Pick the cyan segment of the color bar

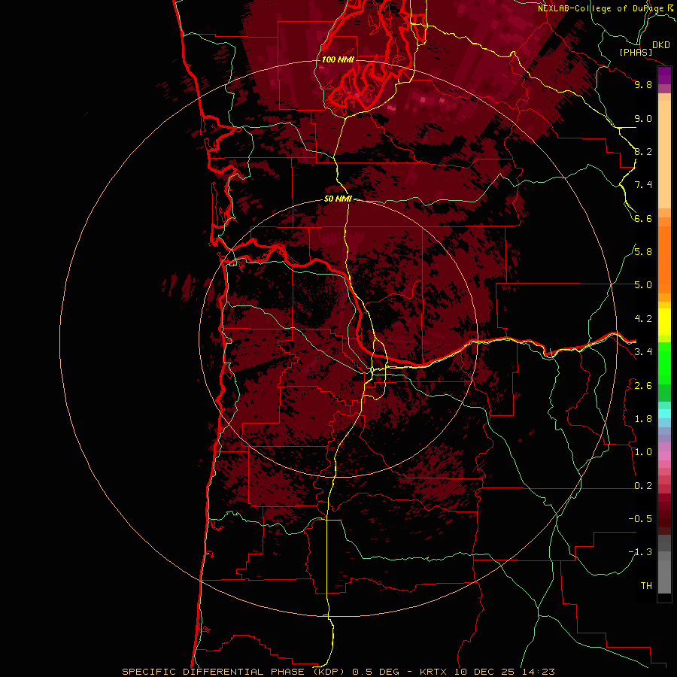(664, 413)
